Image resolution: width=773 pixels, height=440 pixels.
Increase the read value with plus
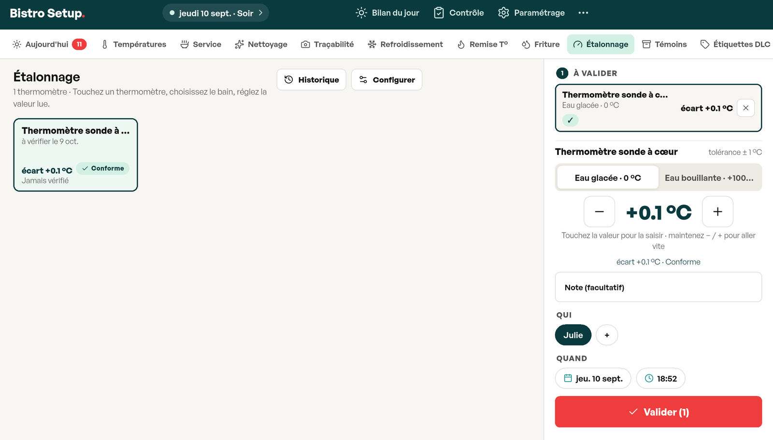[717, 211]
